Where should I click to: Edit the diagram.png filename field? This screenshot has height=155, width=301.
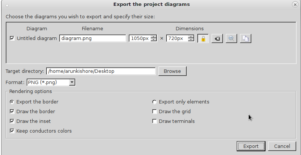point(92,38)
